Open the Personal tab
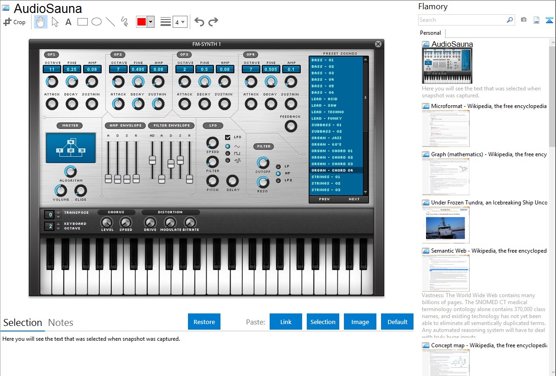The width and height of the screenshot is (556, 376). (x=431, y=33)
